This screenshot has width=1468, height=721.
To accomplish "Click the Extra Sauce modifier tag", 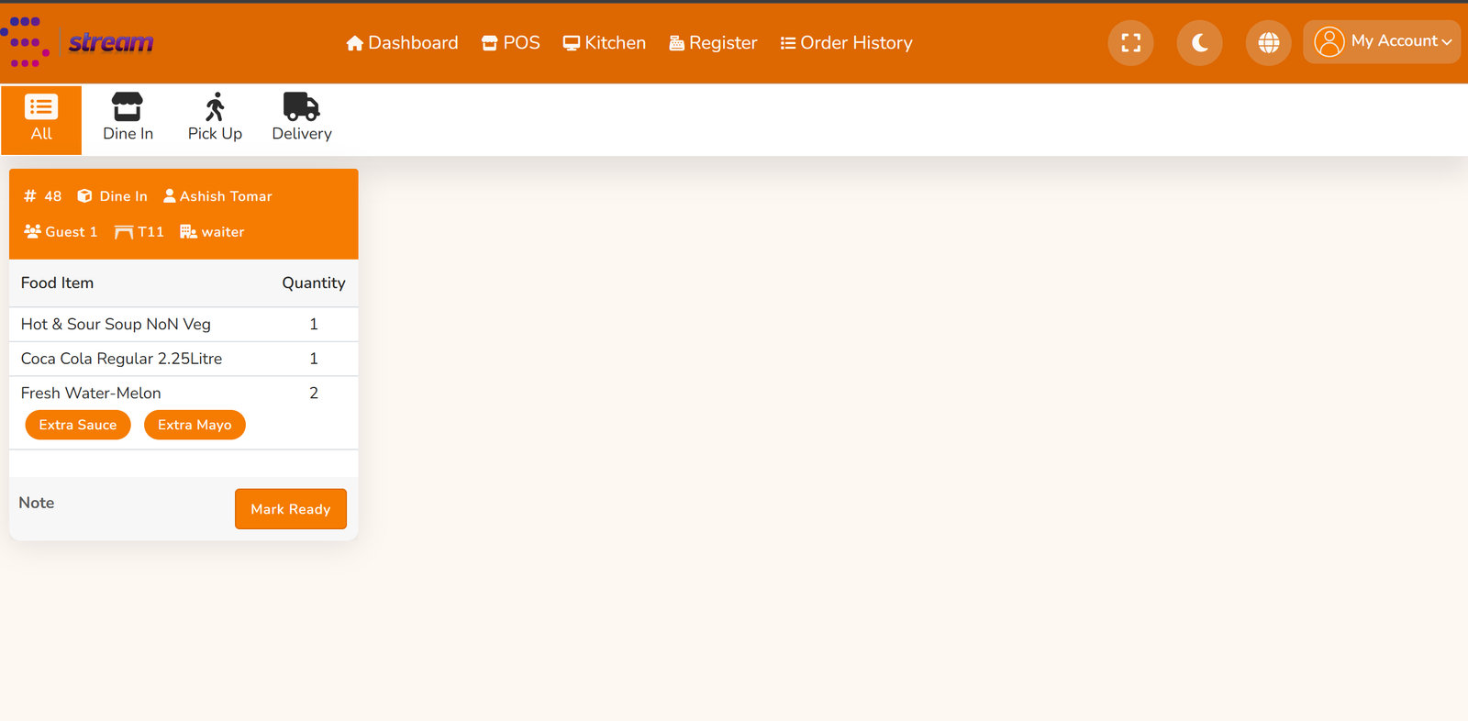I will click(x=78, y=425).
